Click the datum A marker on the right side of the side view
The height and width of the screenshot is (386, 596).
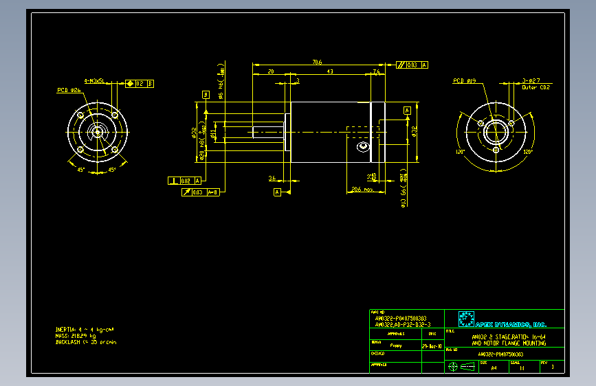click(407, 111)
